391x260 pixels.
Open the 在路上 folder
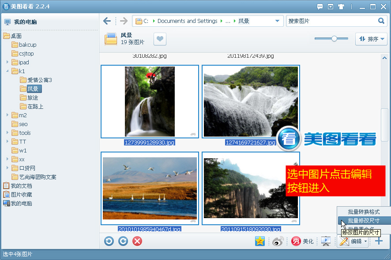point(32,106)
